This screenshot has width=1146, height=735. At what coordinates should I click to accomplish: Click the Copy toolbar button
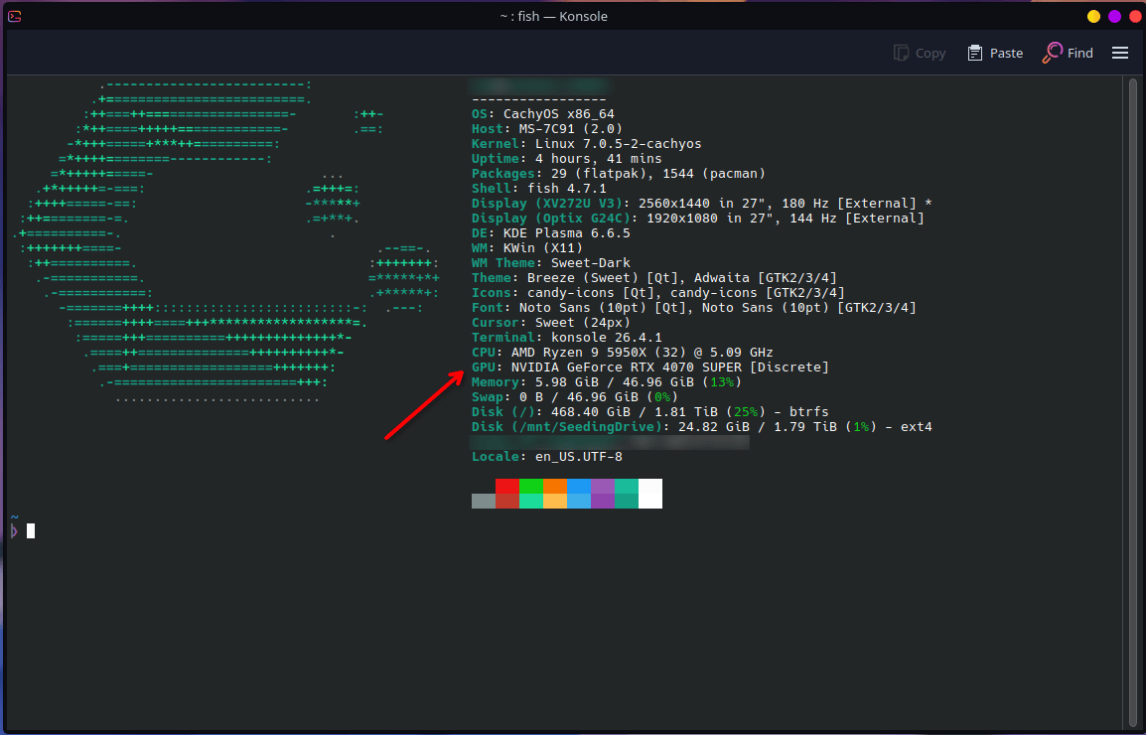point(920,53)
